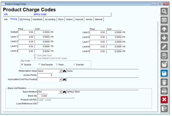Open the Vendor tab
172x116 pixels.
(x=89, y=20)
